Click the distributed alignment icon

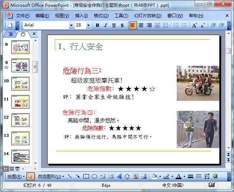(157, 25)
